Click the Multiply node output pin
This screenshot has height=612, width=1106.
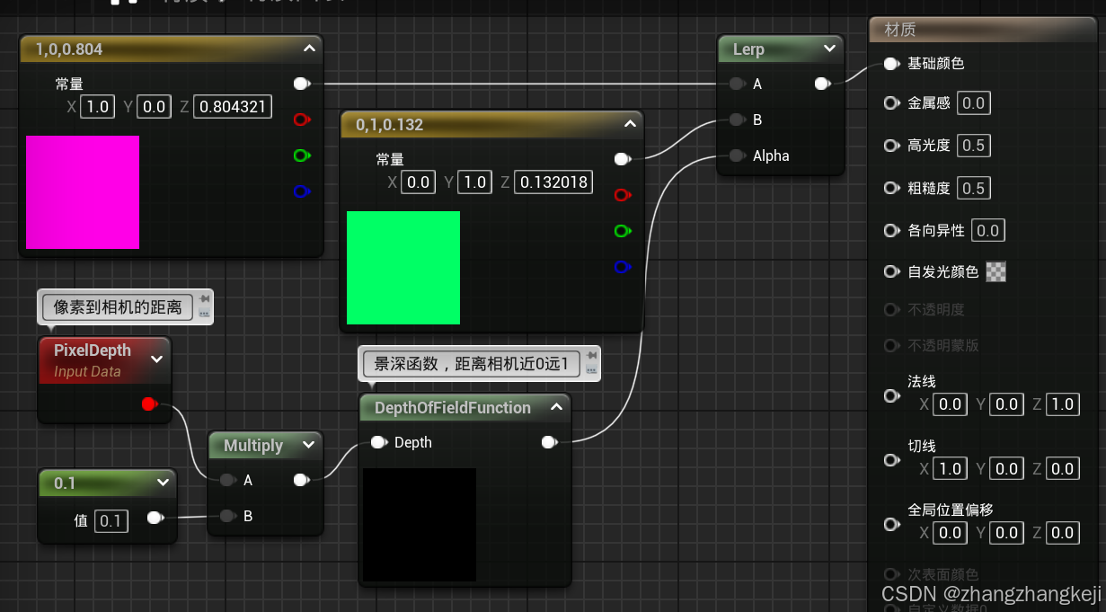click(301, 480)
